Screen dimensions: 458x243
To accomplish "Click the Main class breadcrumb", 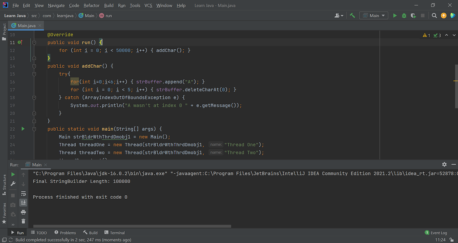I will coord(87,16).
